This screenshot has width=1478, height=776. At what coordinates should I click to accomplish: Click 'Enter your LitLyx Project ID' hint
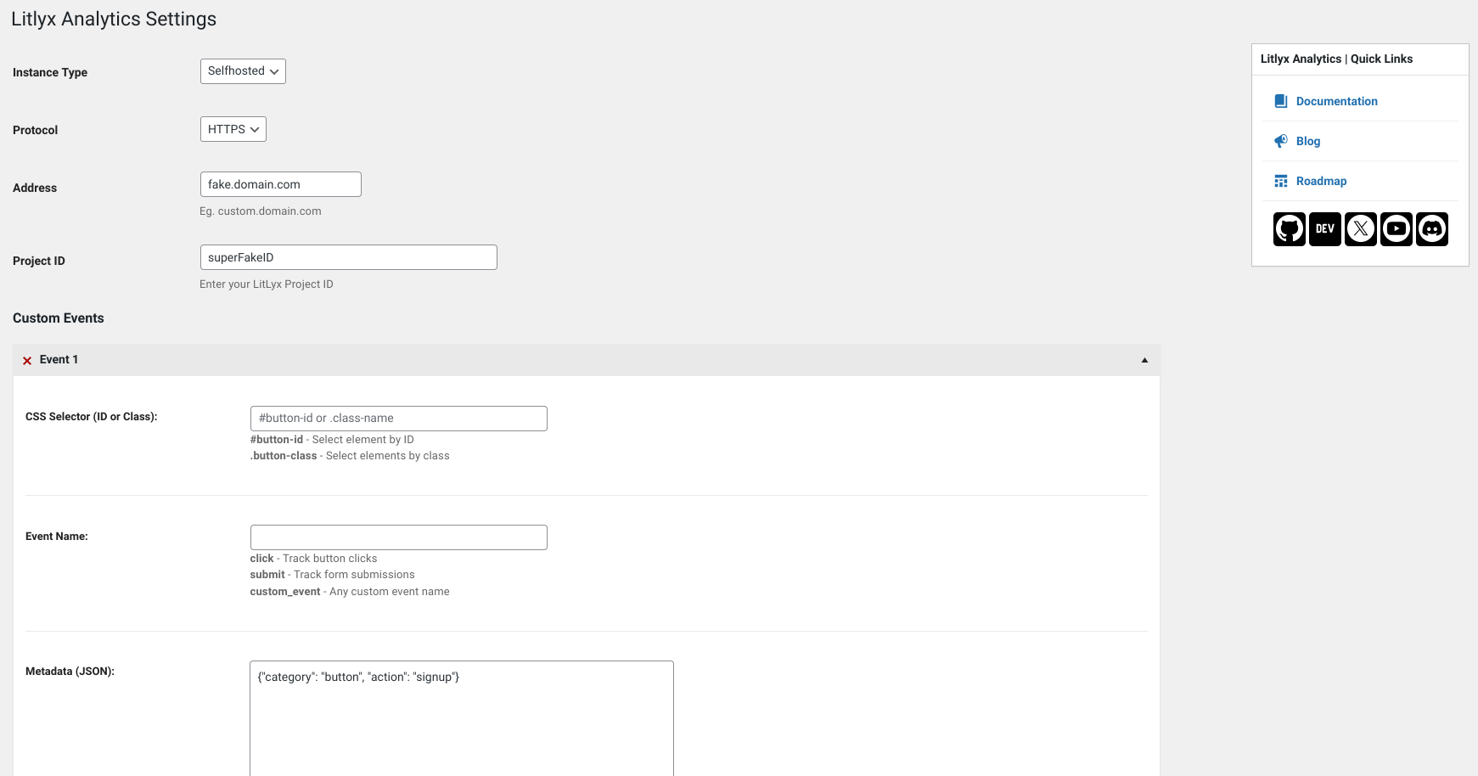(267, 284)
